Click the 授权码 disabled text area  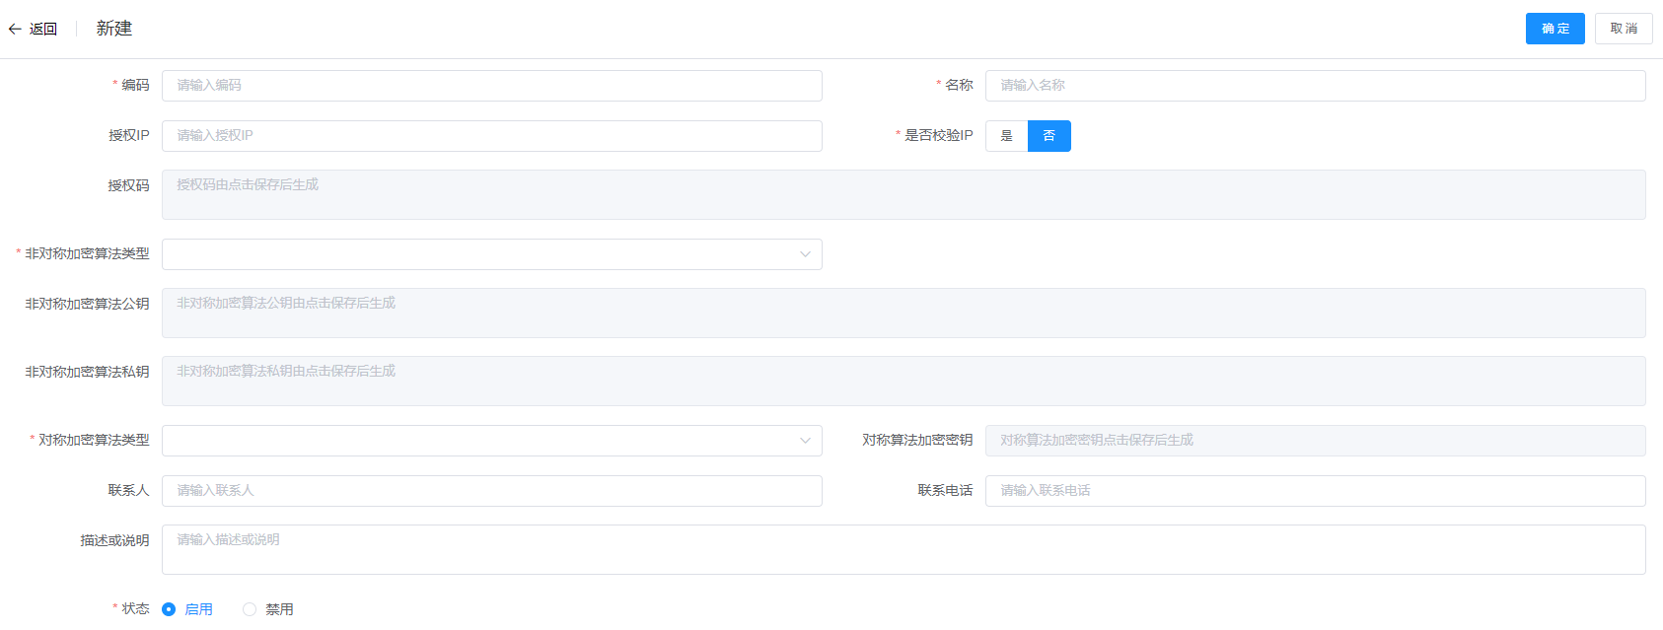click(x=903, y=194)
